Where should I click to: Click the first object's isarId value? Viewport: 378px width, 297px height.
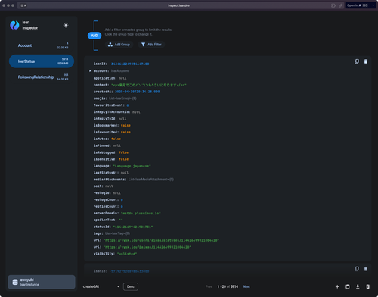pyautogui.click(x=129, y=64)
